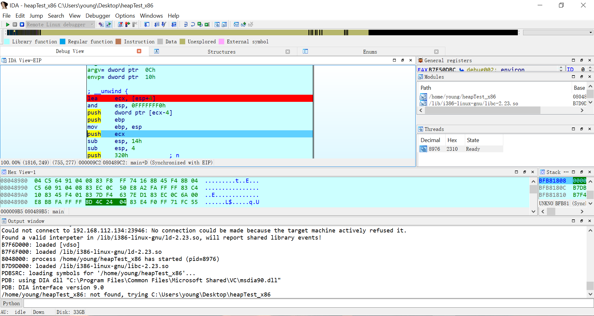Run to cursor location
Viewport: 594px width, 316px height.
(x=207, y=24)
